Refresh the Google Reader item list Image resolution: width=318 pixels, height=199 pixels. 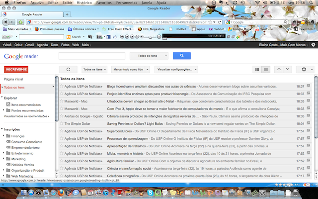click(x=68, y=70)
